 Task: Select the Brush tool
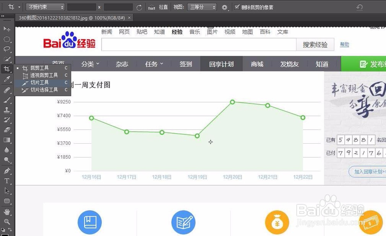(7, 100)
